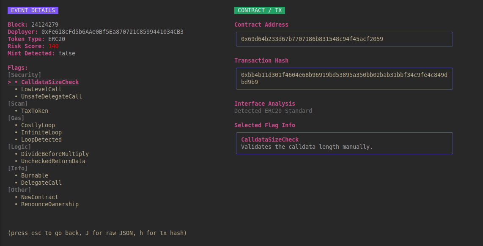The height and width of the screenshot is (246, 483).
Task: Click the Transaction Hash value
Action: coord(344,79)
